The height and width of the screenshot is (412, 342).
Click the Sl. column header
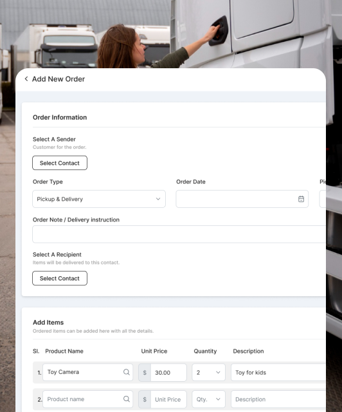pos(36,351)
